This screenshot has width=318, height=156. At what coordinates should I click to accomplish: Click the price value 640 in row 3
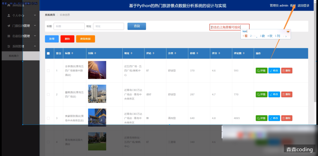pyautogui.click(x=192, y=118)
